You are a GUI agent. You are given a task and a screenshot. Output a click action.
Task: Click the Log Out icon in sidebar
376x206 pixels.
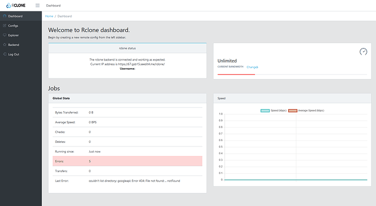4,54
